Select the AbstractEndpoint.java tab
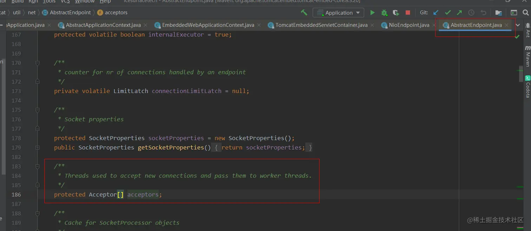This screenshot has height=231, width=531. point(476,25)
